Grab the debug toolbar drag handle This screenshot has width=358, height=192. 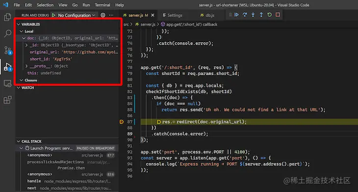(x=230, y=15)
